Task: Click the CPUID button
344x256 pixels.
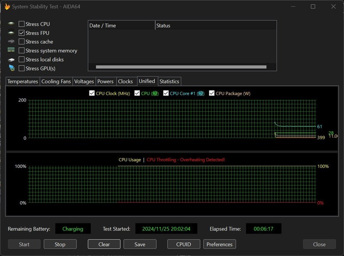Action: click(183, 244)
